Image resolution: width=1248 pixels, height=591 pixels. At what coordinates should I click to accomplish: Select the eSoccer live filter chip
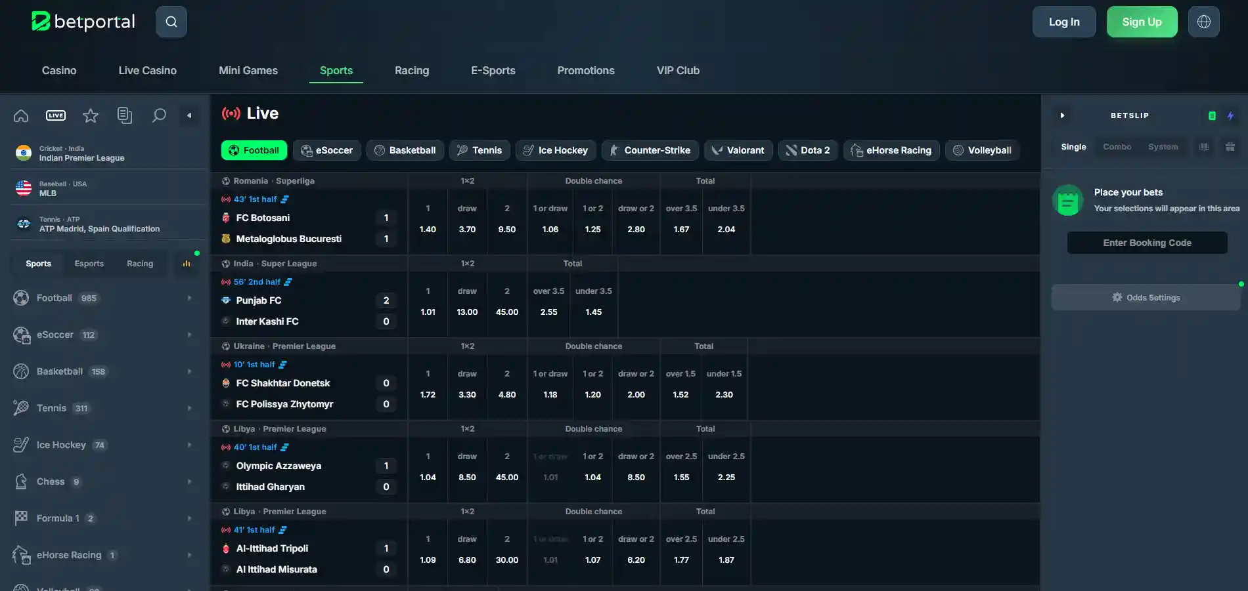click(327, 150)
